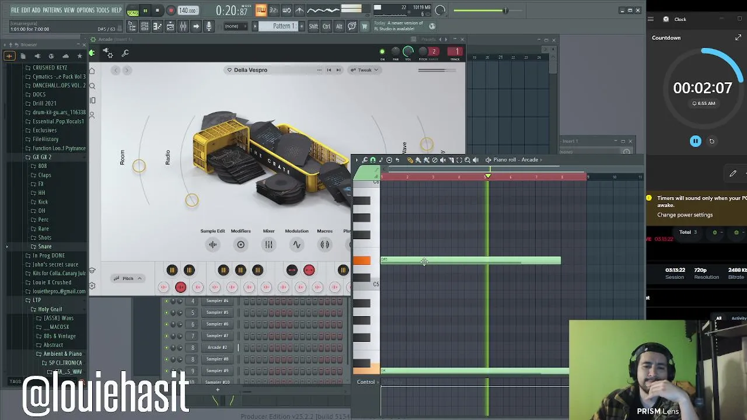This screenshot has width=747, height=420.
Task: Click the Sampler #7 channel button
Action: pyautogui.click(x=217, y=336)
